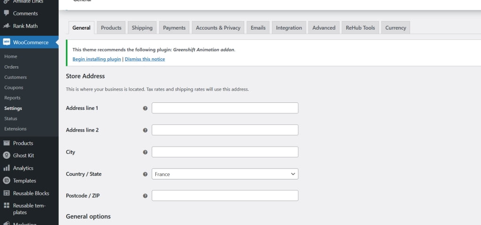Click help tooltip icon beside City
Image resolution: width=481 pixels, height=225 pixels.
pyautogui.click(x=146, y=152)
